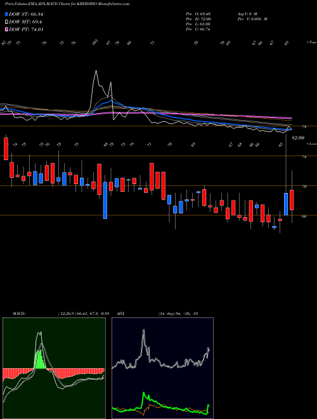Click the first red candlestick at far left
The width and height of the screenshot is (317, 419).
point(6,149)
